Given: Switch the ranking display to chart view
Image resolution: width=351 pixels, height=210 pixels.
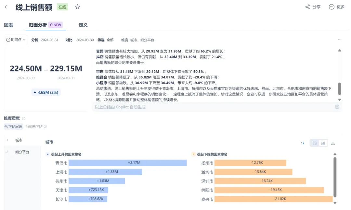Looking at the screenshot, I should pos(323,143).
